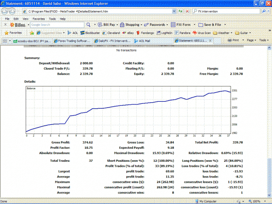Expand the Weather favorites folder
This screenshot has height=204, width=272.
pos(222,33)
